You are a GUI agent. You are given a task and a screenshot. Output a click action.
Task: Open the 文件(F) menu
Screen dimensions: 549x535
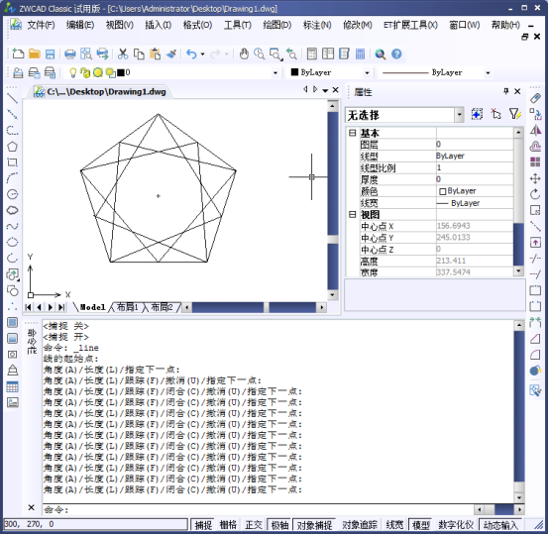tap(41, 25)
